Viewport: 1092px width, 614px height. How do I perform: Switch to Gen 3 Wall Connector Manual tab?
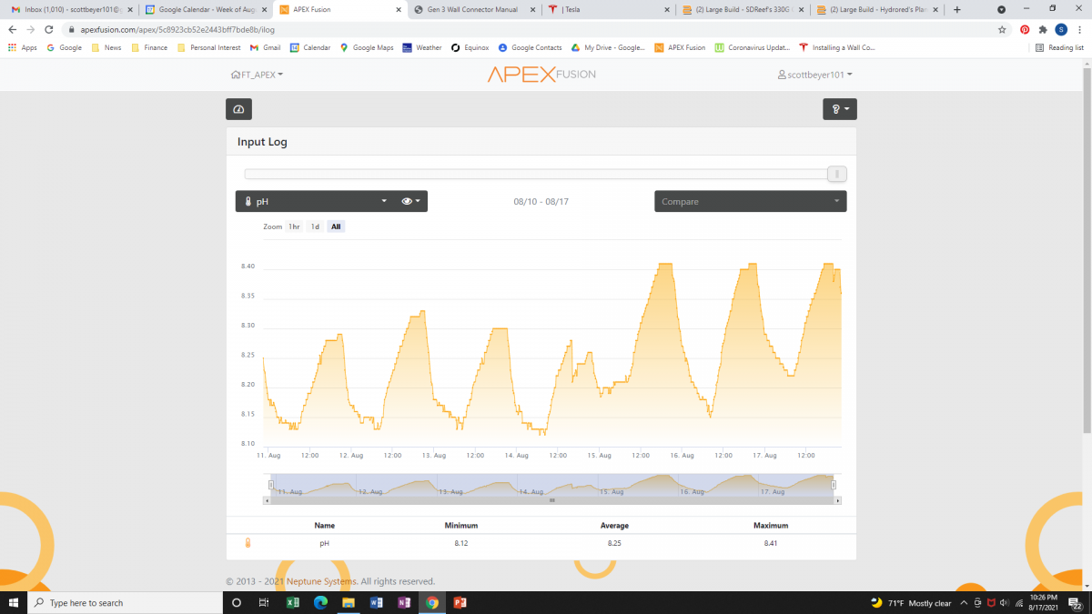click(473, 10)
